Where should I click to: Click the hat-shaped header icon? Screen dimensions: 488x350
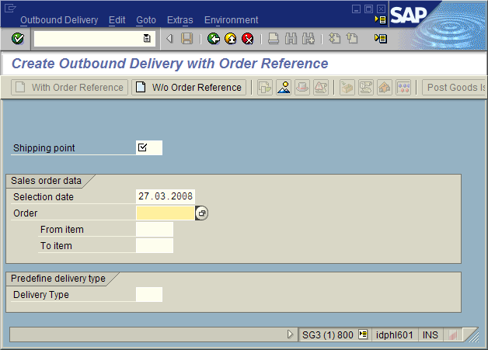coord(302,88)
